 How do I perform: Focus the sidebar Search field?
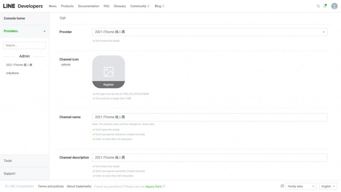tap(24, 45)
